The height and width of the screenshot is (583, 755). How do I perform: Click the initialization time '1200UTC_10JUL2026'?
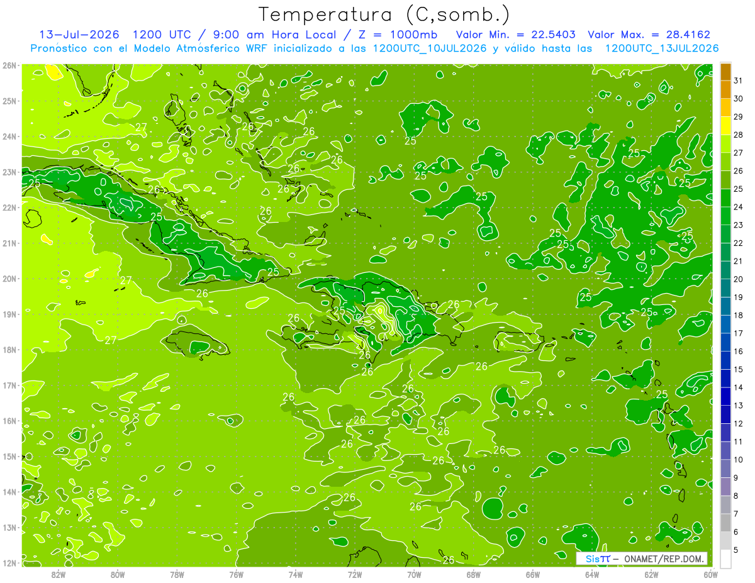tap(430, 48)
